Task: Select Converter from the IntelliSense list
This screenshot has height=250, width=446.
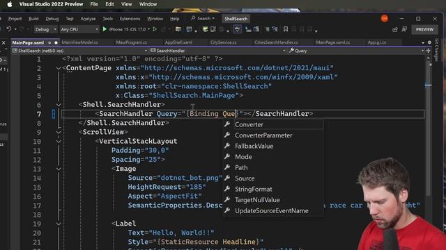Action: pos(273,124)
